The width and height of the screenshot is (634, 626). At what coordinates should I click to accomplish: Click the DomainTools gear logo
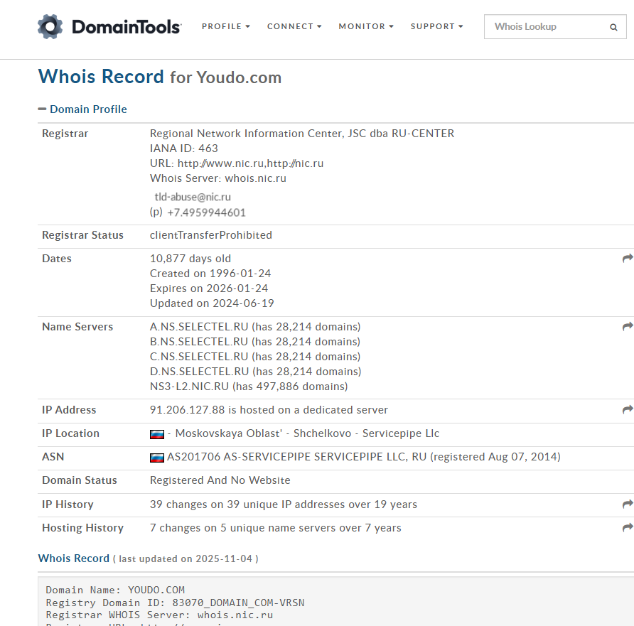[x=50, y=27]
